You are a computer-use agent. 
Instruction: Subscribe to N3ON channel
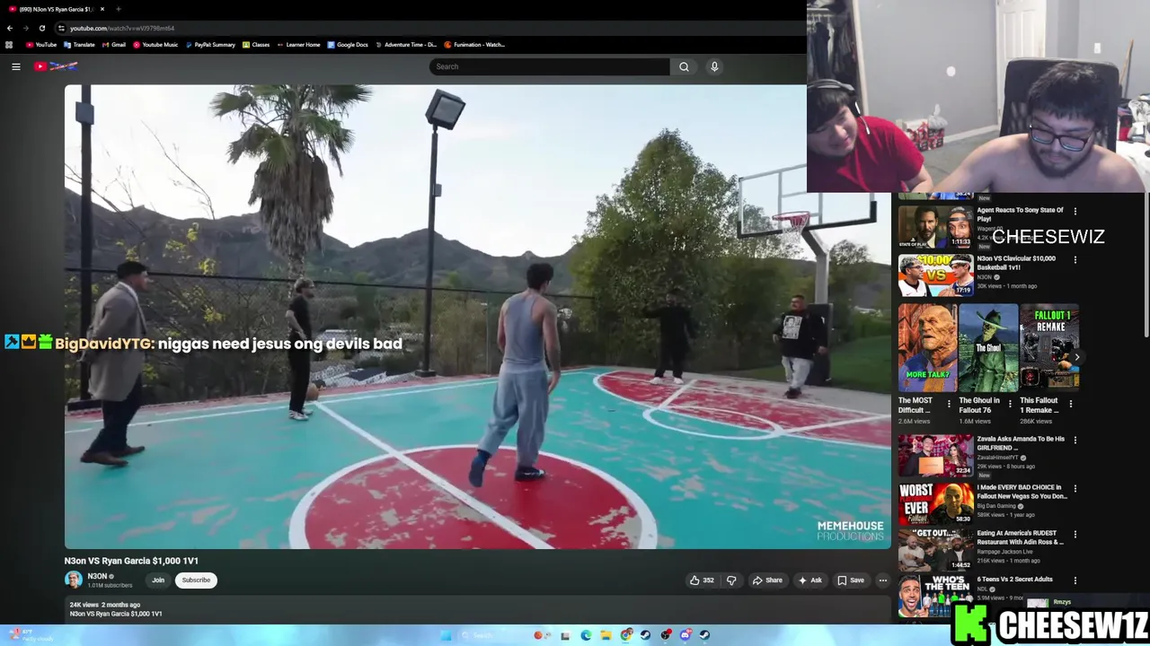pos(196,580)
